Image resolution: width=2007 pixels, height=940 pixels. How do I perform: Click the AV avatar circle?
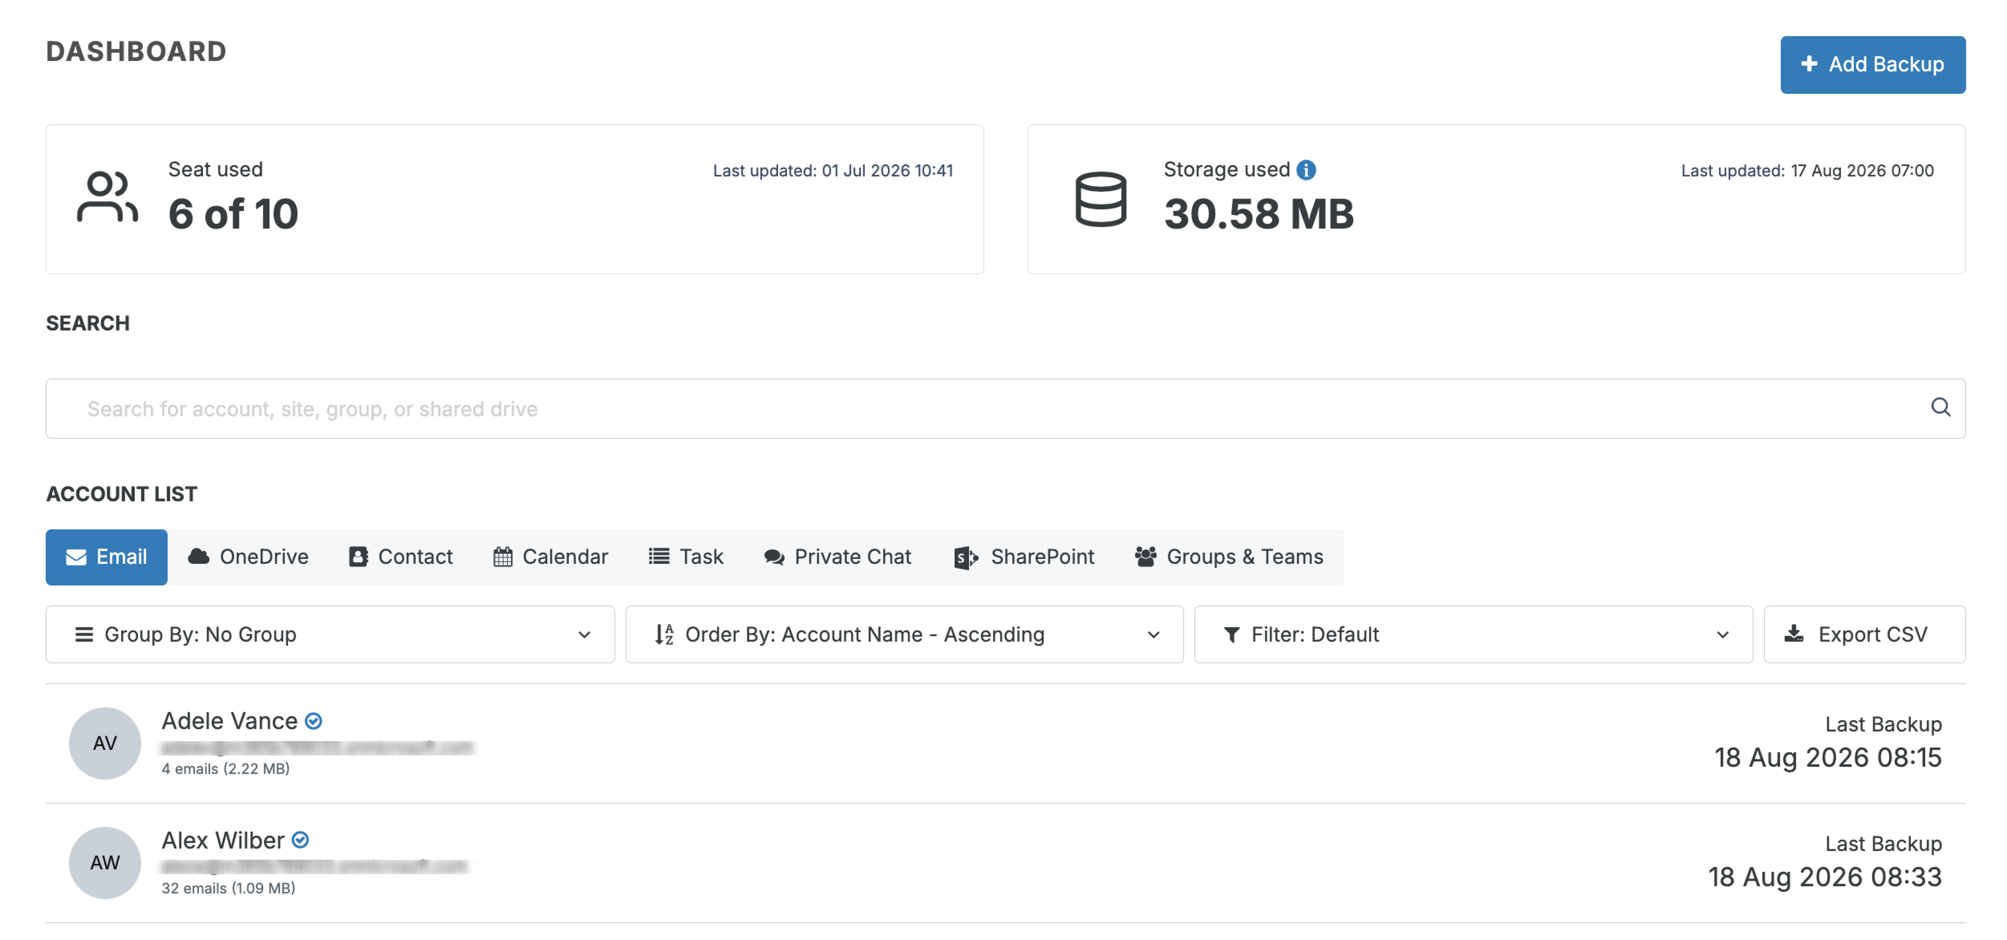pyautogui.click(x=104, y=743)
